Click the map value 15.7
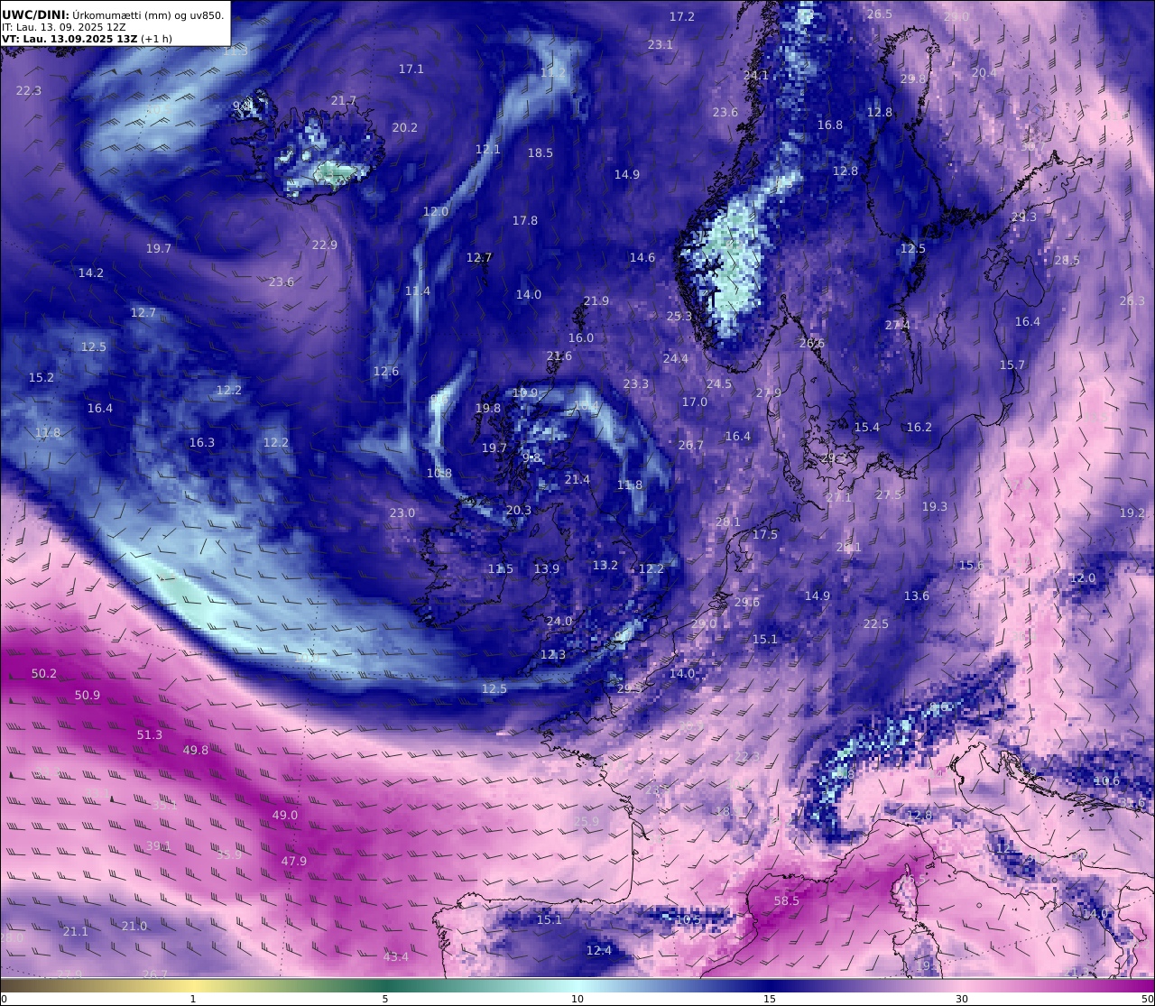 click(x=1012, y=365)
